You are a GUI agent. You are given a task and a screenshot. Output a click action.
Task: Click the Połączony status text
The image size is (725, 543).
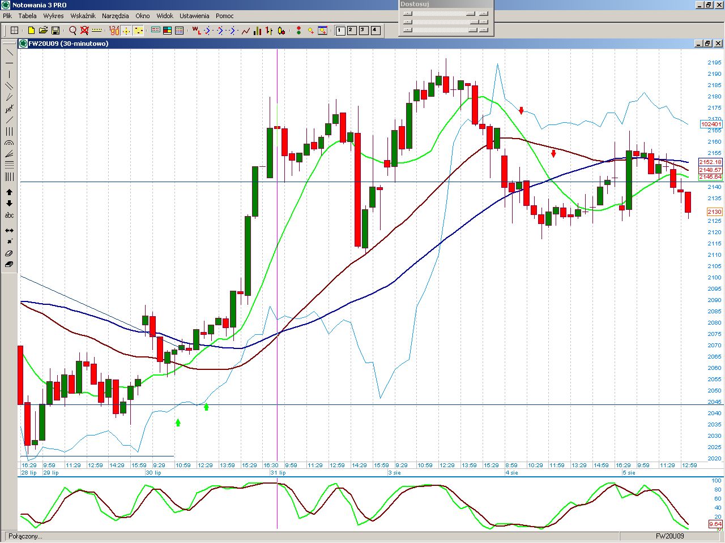point(25,536)
